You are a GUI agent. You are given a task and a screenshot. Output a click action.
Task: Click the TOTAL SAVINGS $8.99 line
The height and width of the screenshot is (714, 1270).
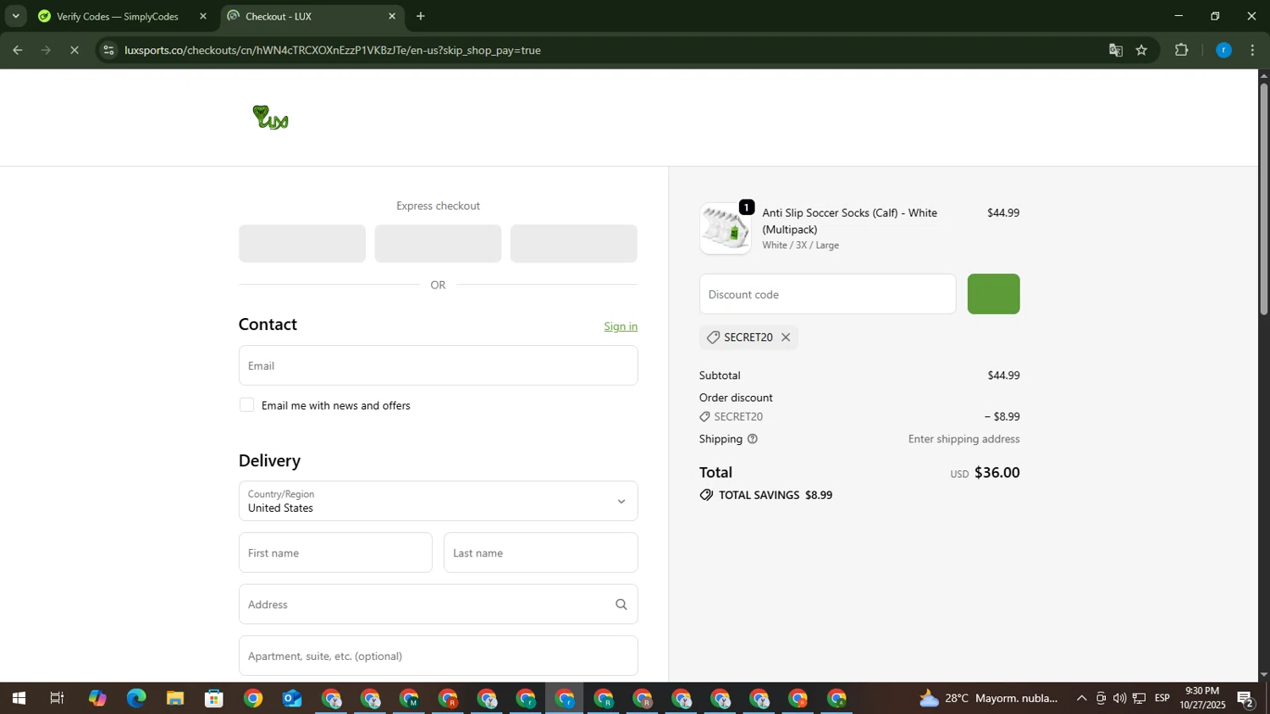coord(766,495)
